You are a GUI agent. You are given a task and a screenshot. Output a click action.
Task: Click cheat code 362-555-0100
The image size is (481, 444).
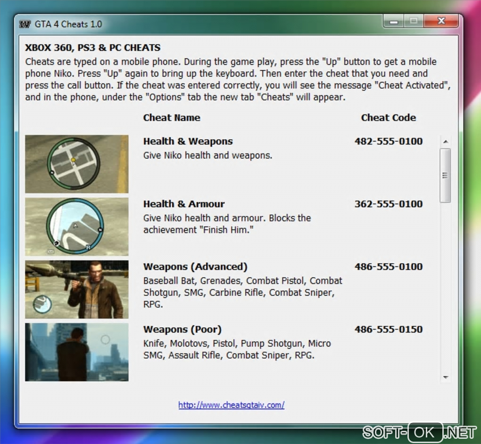389,204
